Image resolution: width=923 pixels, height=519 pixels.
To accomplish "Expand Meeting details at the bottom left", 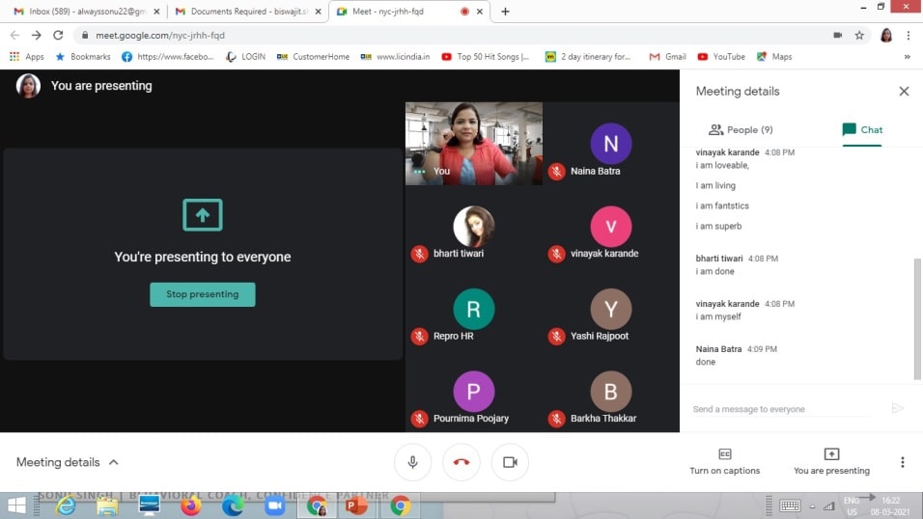I will 68,462.
